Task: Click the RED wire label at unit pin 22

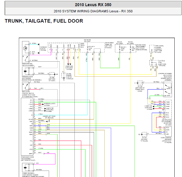Action: tap(40, 144)
